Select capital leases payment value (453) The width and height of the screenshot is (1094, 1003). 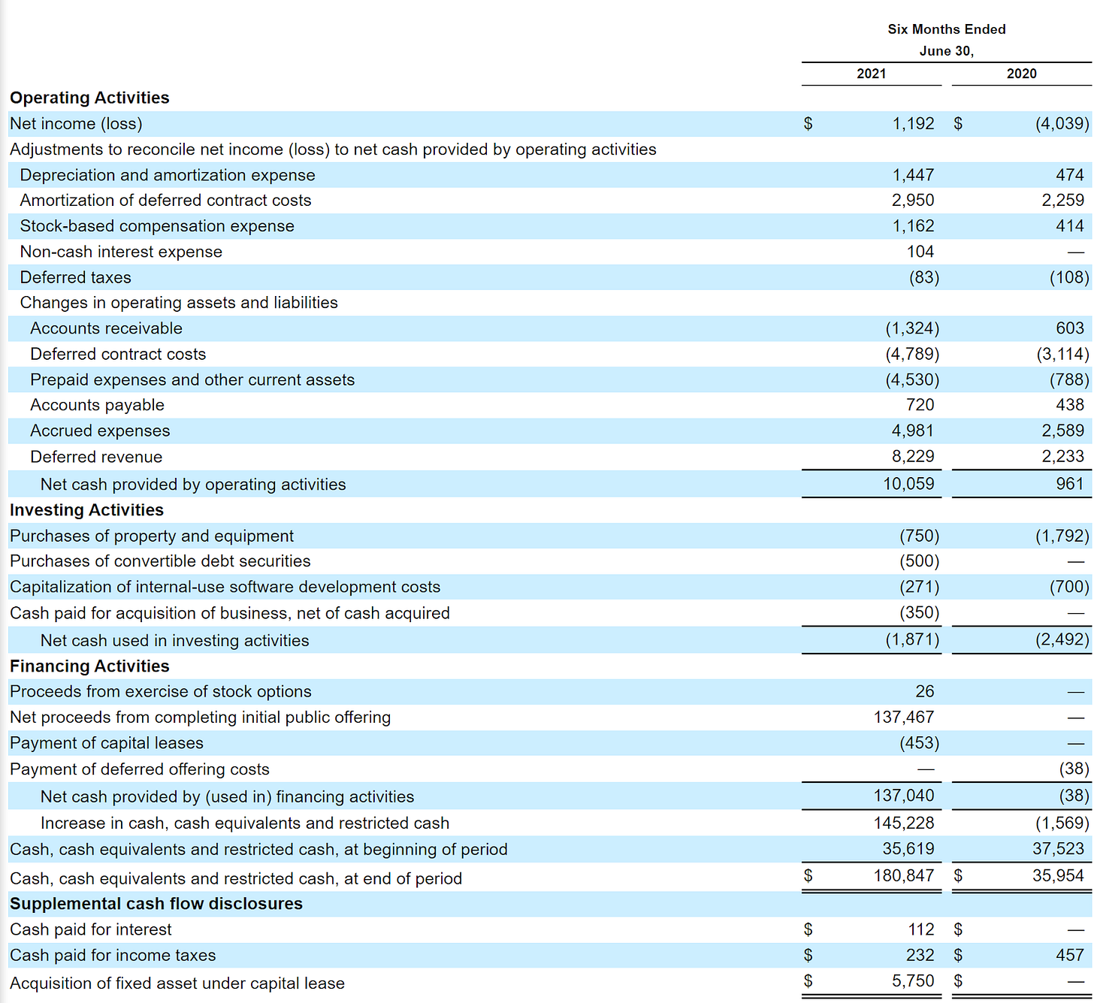(x=920, y=743)
